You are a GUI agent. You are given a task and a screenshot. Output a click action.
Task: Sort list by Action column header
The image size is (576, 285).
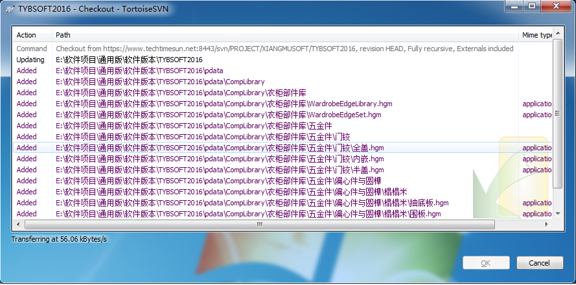click(x=32, y=35)
